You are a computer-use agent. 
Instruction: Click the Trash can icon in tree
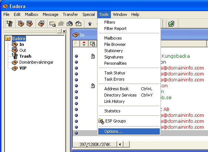[15, 56]
